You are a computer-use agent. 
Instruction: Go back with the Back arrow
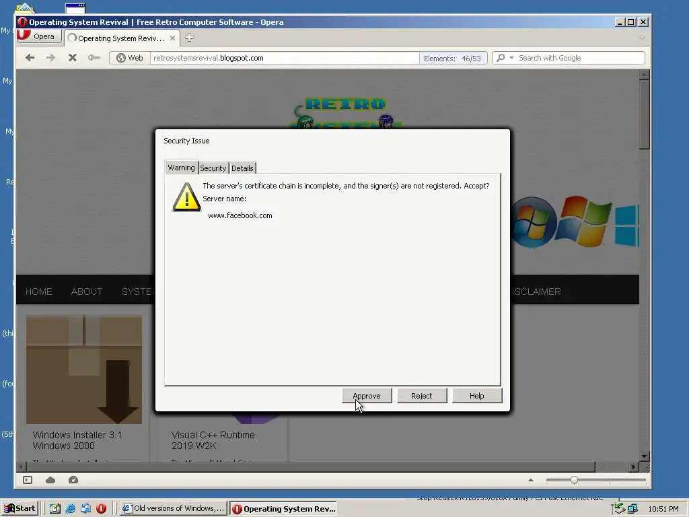coord(30,58)
